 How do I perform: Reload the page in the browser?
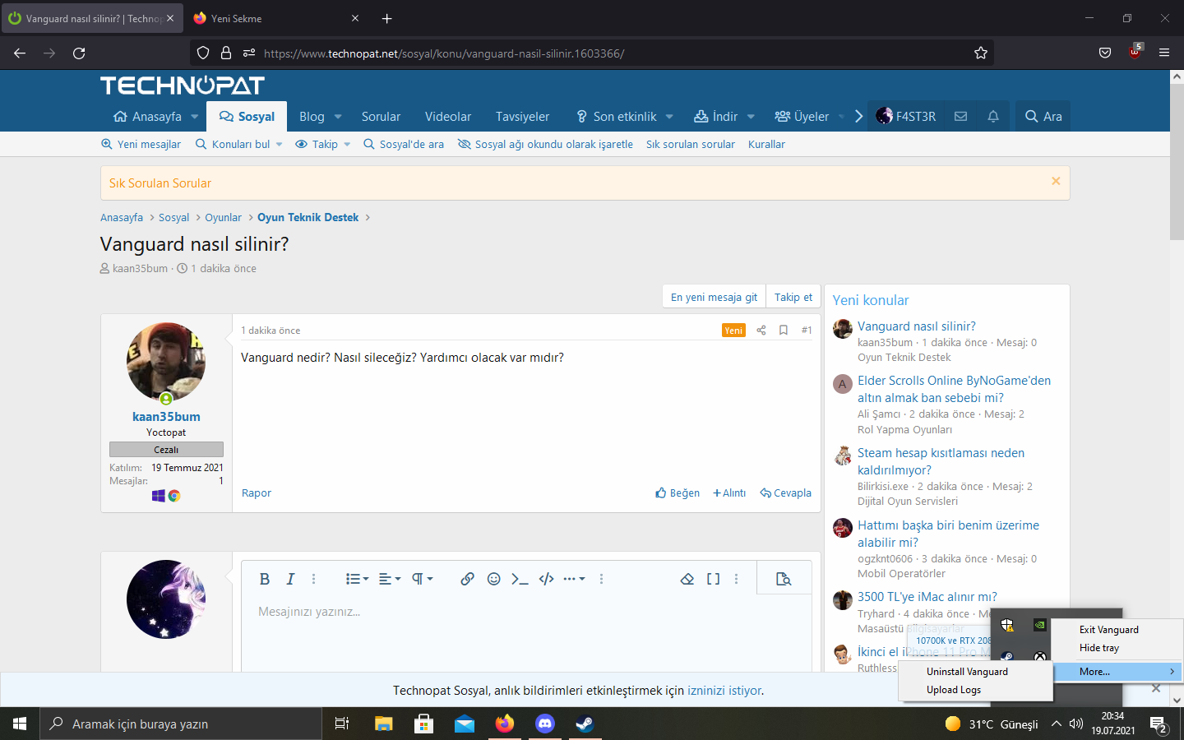79,53
